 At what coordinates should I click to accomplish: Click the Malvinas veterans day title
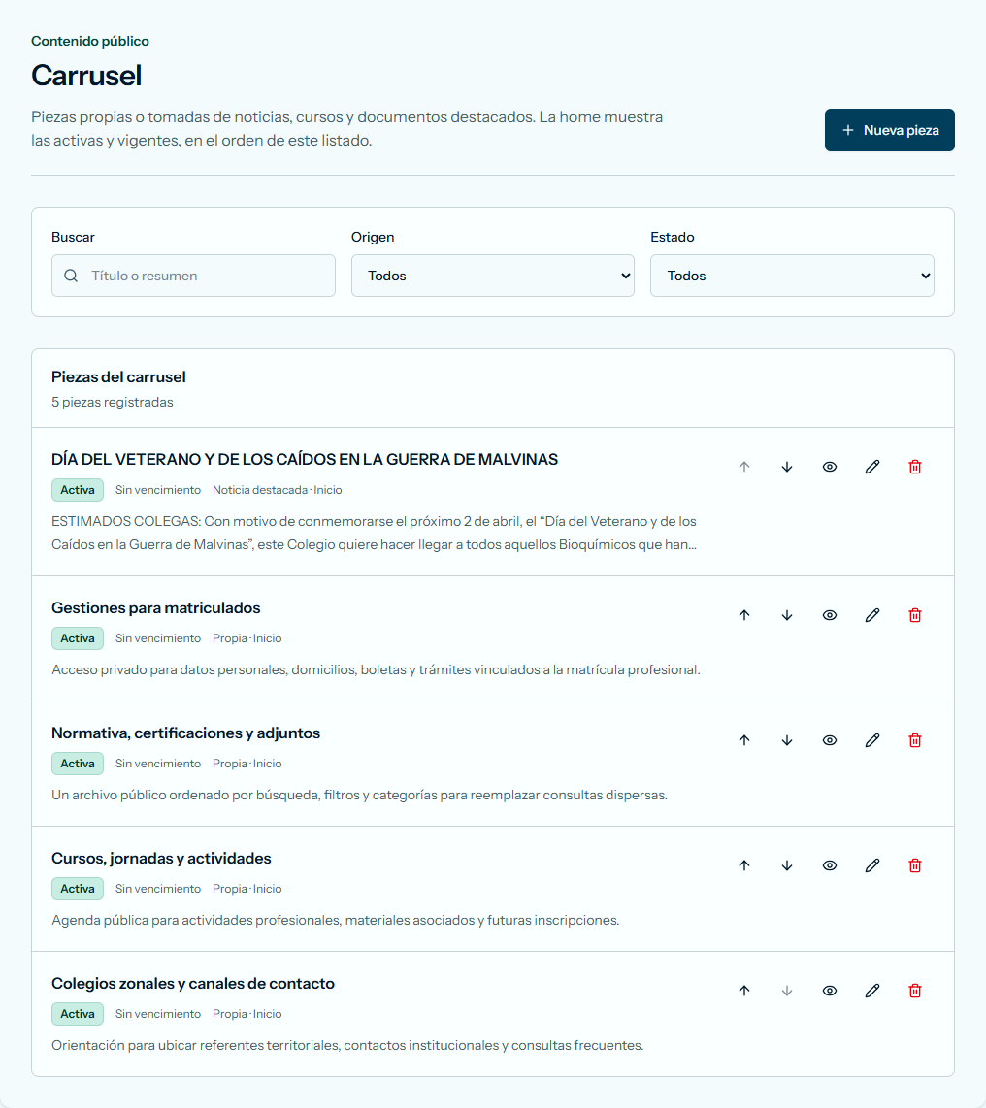[305, 459]
